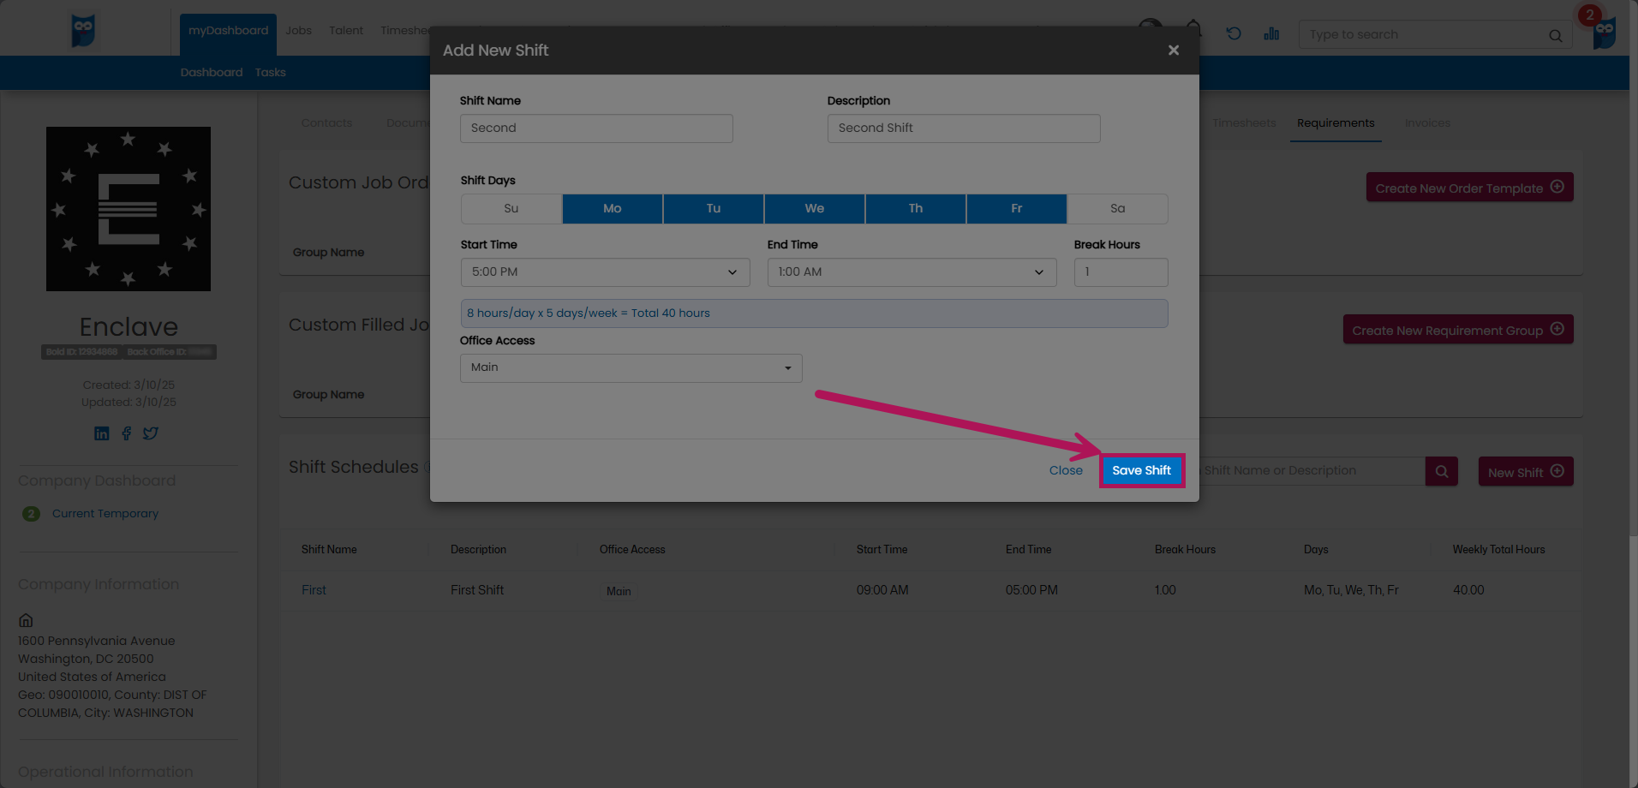
Task: Toggle Sunday in Shift Days
Action: pyautogui.click(x=511, y=209)
